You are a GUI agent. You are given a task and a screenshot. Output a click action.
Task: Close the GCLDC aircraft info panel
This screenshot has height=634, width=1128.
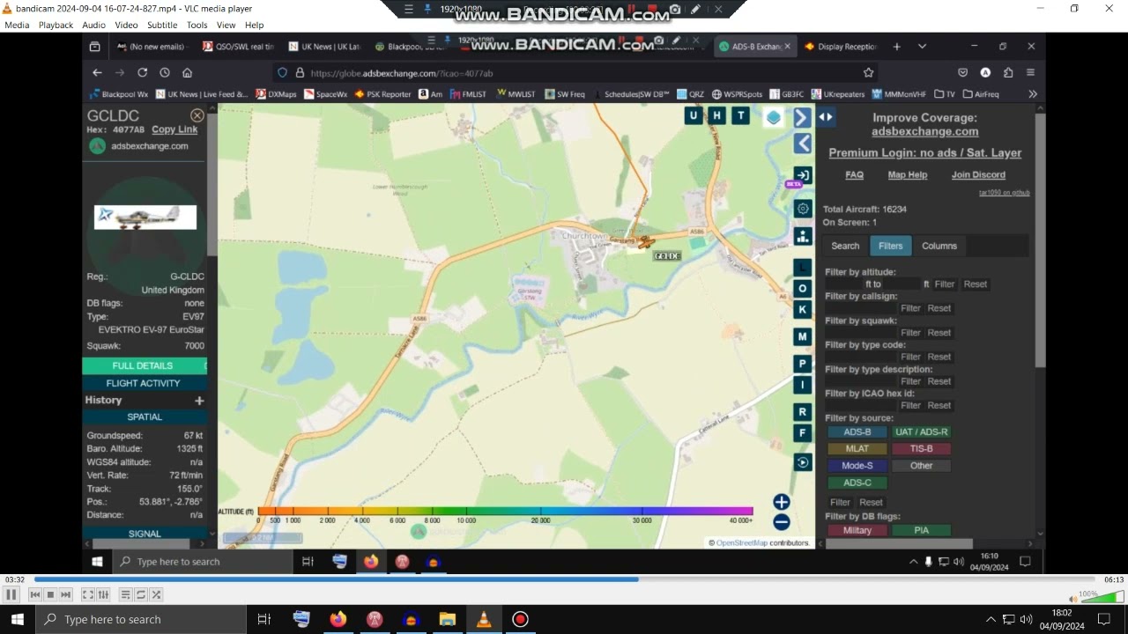click(197, 115)
